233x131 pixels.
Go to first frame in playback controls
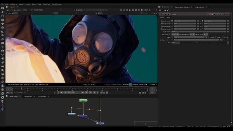[62, 93]
